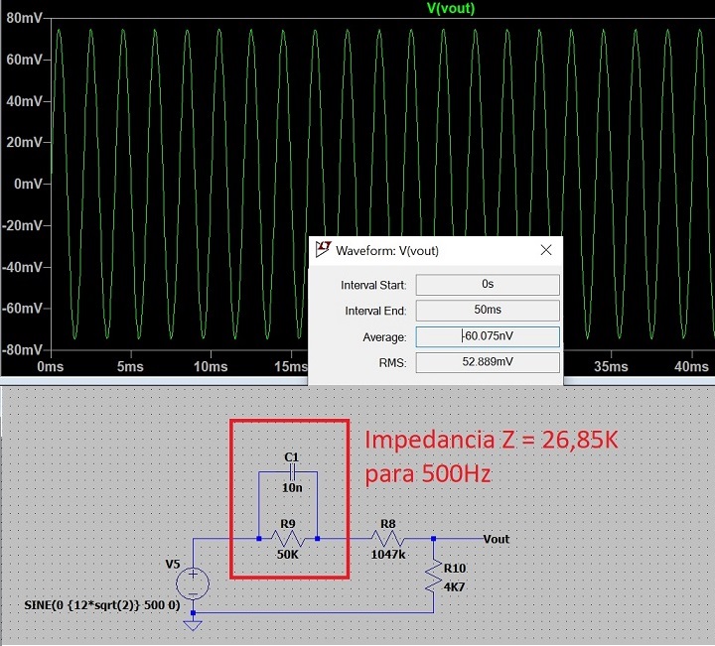Click the 15ms time axis label
The width and height of the screenshot is (715, 646).
[x=291, y=367]
